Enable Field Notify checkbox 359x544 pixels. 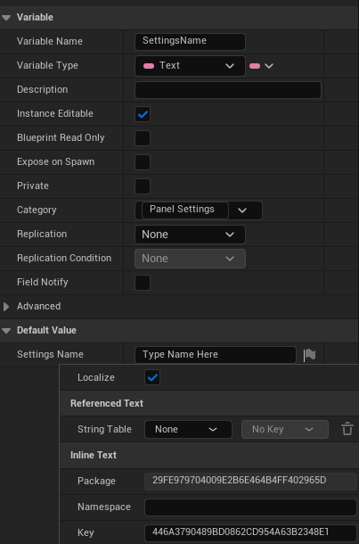[x=143, y=283]
